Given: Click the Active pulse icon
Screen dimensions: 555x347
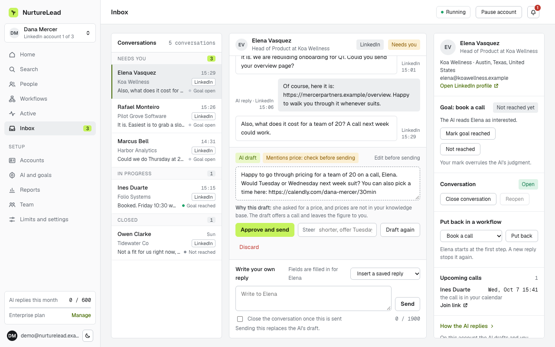Looking at the screenshot, I should [x=12, y=114].
